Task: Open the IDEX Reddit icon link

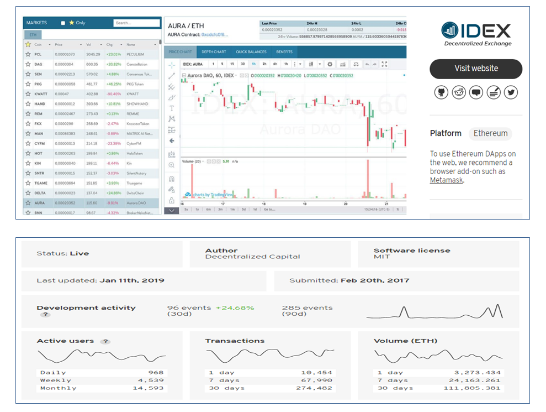Action: coord(459,92)
